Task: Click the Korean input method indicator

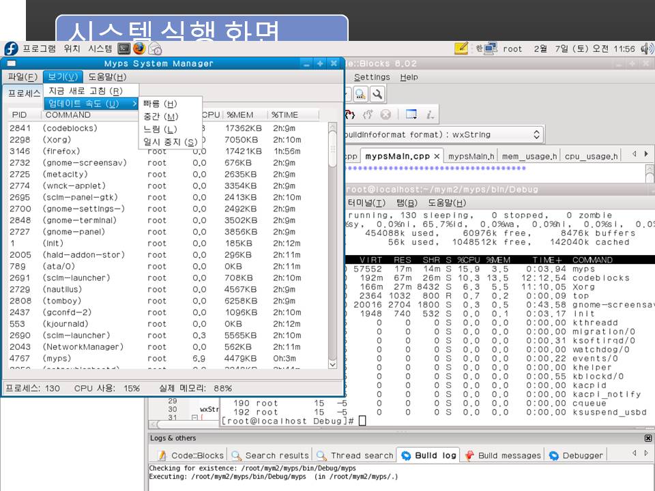Action: 479,48
